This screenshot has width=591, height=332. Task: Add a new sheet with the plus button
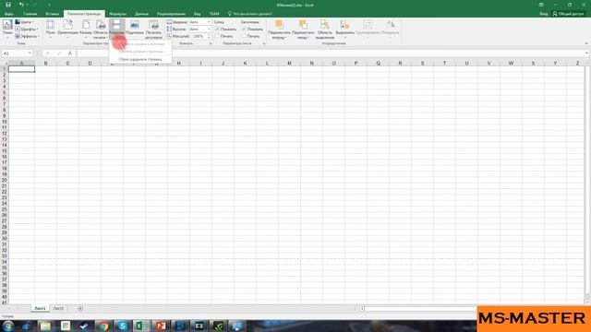[x=80, y=308]
